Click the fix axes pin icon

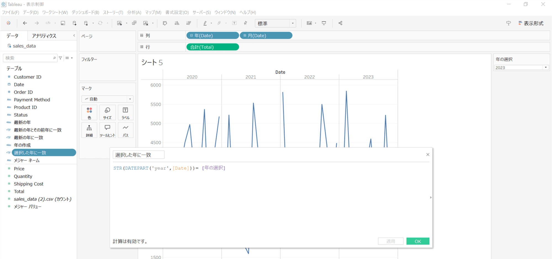(245, 23)
